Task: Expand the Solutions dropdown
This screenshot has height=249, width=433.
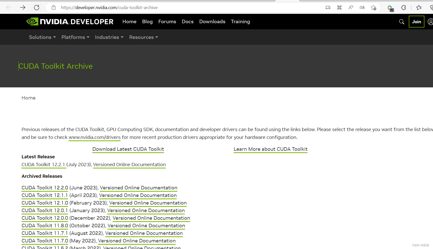Action: (42, 37)
